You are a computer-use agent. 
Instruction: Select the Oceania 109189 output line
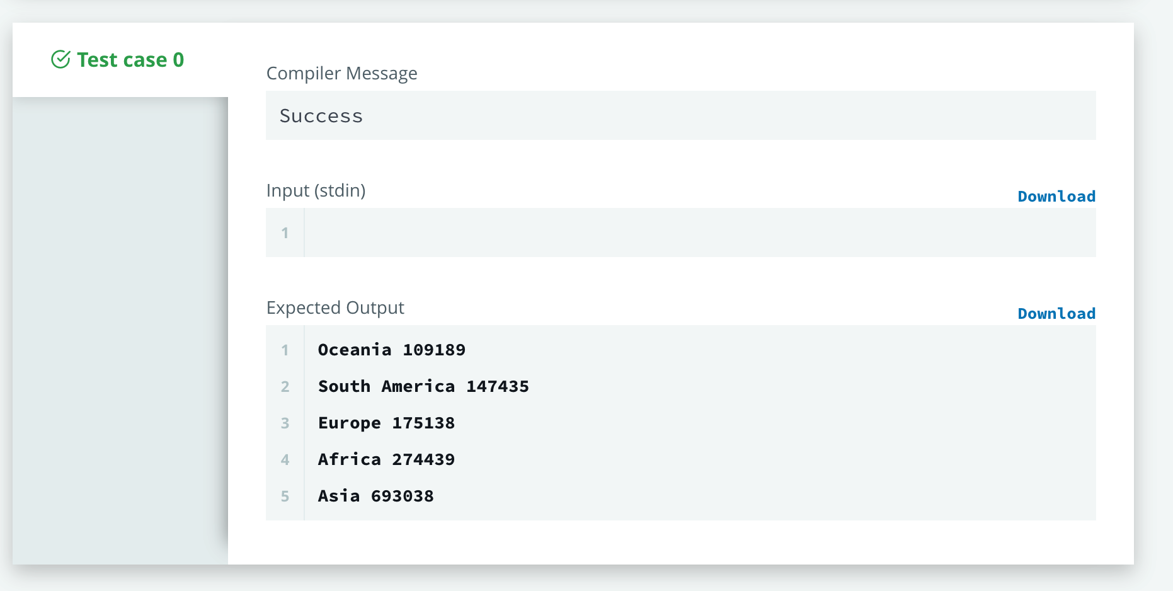pyautogui.click(x=391, y=350)
